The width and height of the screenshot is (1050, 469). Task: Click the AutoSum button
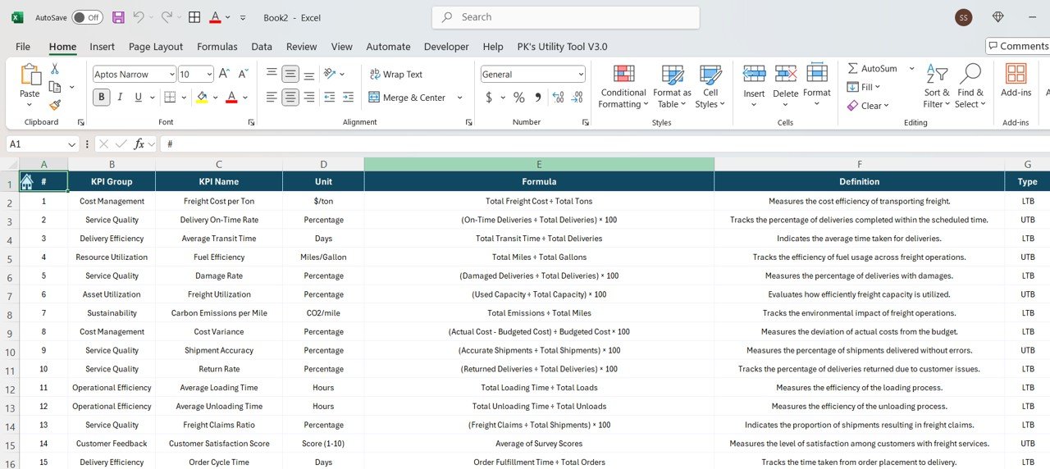coord(873,69)
